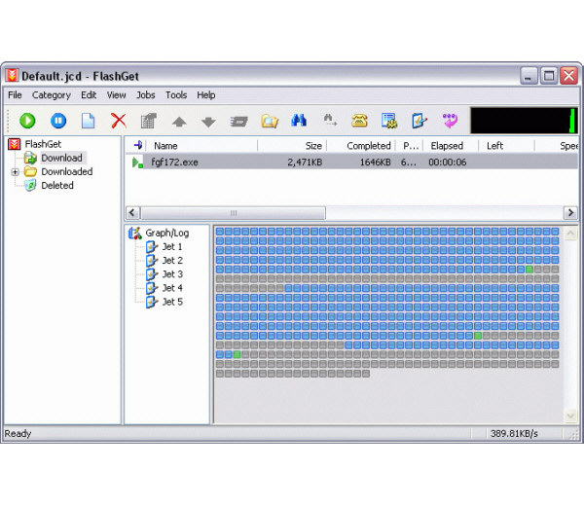Open the Category menu
The image size is (584, 506).
click(x=51, y=95)
